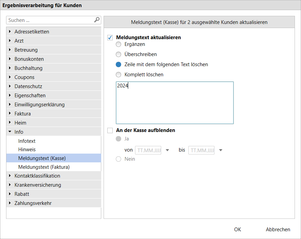Viewport: 301px width, 239px height.
Task: Open the 'von' date picker arrow
Action: coord(167,150)
